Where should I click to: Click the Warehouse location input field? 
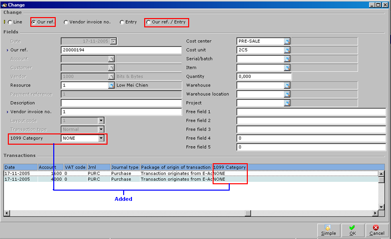coord(261,94)
